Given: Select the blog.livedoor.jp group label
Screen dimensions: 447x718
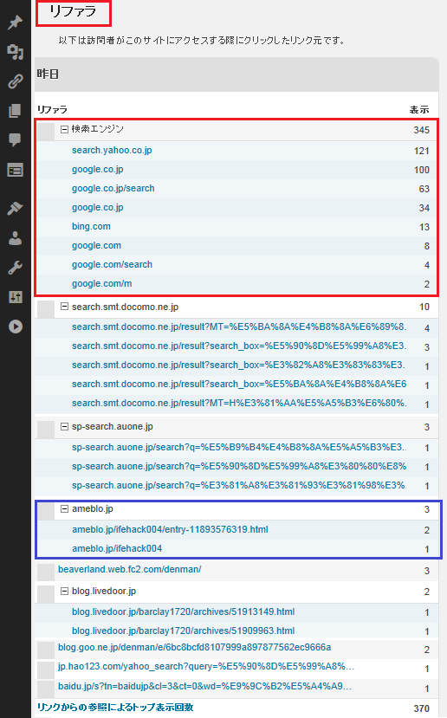Looking at the screenshot, I should click(104, 592).
